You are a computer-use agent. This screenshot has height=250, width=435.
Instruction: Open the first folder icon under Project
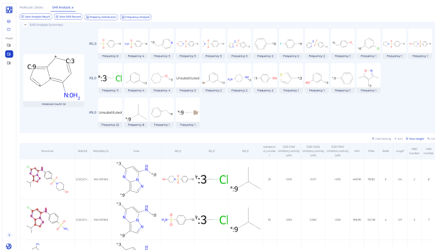[9, 45]
